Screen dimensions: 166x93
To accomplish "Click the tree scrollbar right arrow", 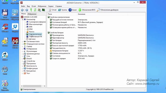I will click(44, 86).
